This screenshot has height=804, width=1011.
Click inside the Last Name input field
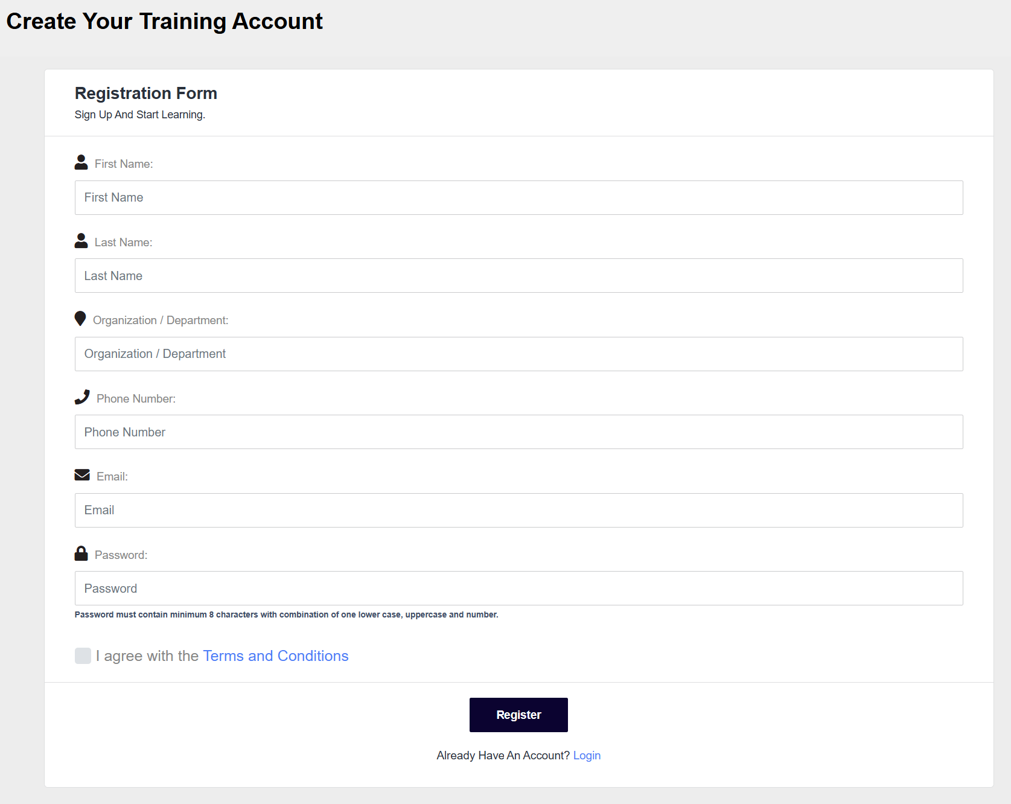click(519, 275)
